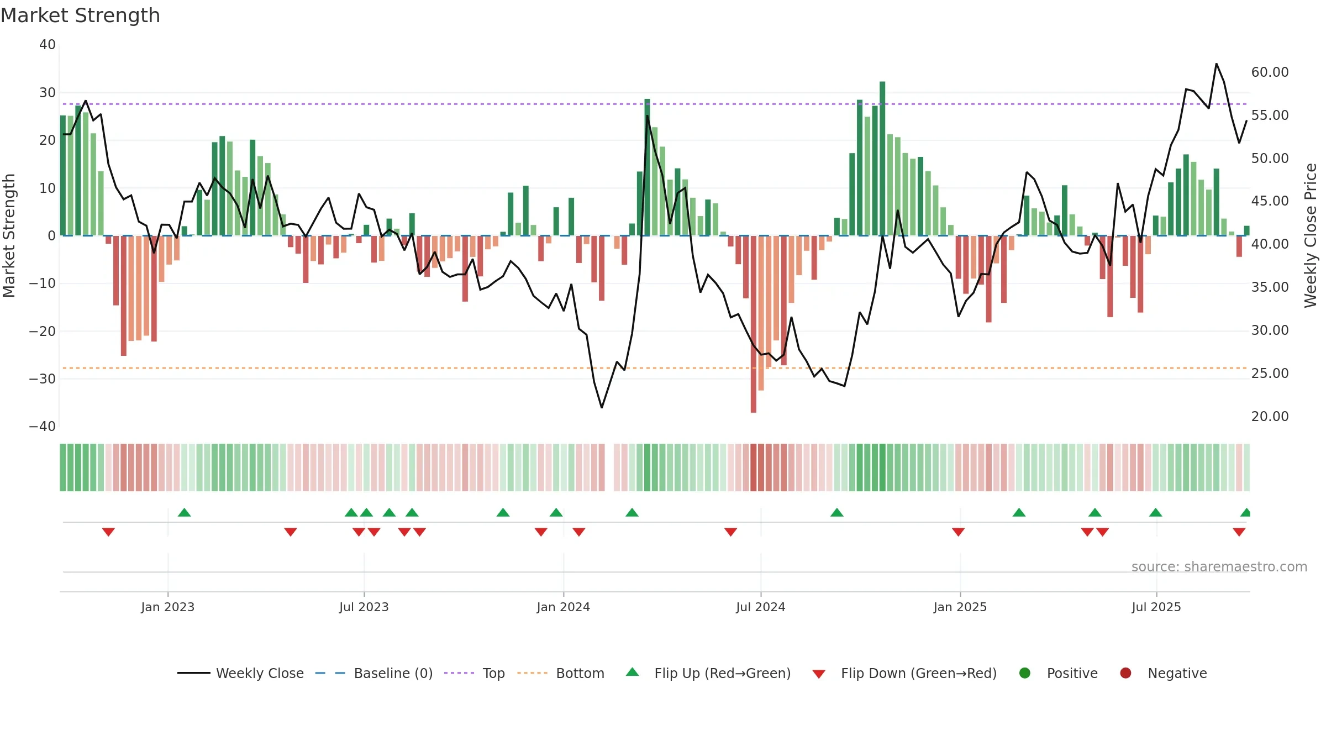Screen dimensions: 1326x746
Task: Click the first flip-down marker before Jan 2023
Action: (x=108, y=532)
